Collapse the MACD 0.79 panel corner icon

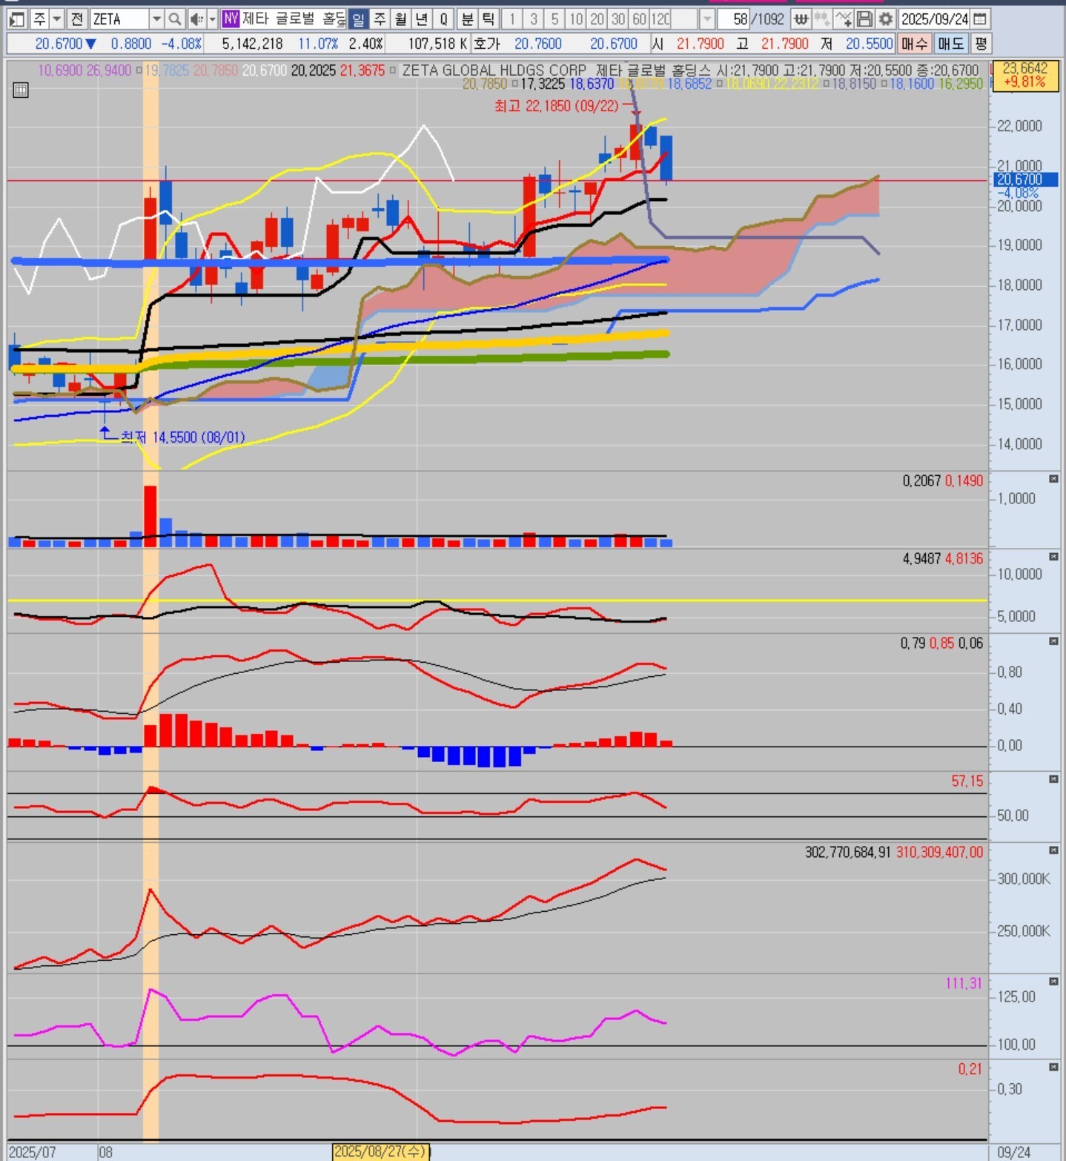click(x=1053, y=641)
